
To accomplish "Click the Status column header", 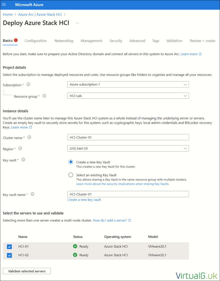I will tap(78, 237).
